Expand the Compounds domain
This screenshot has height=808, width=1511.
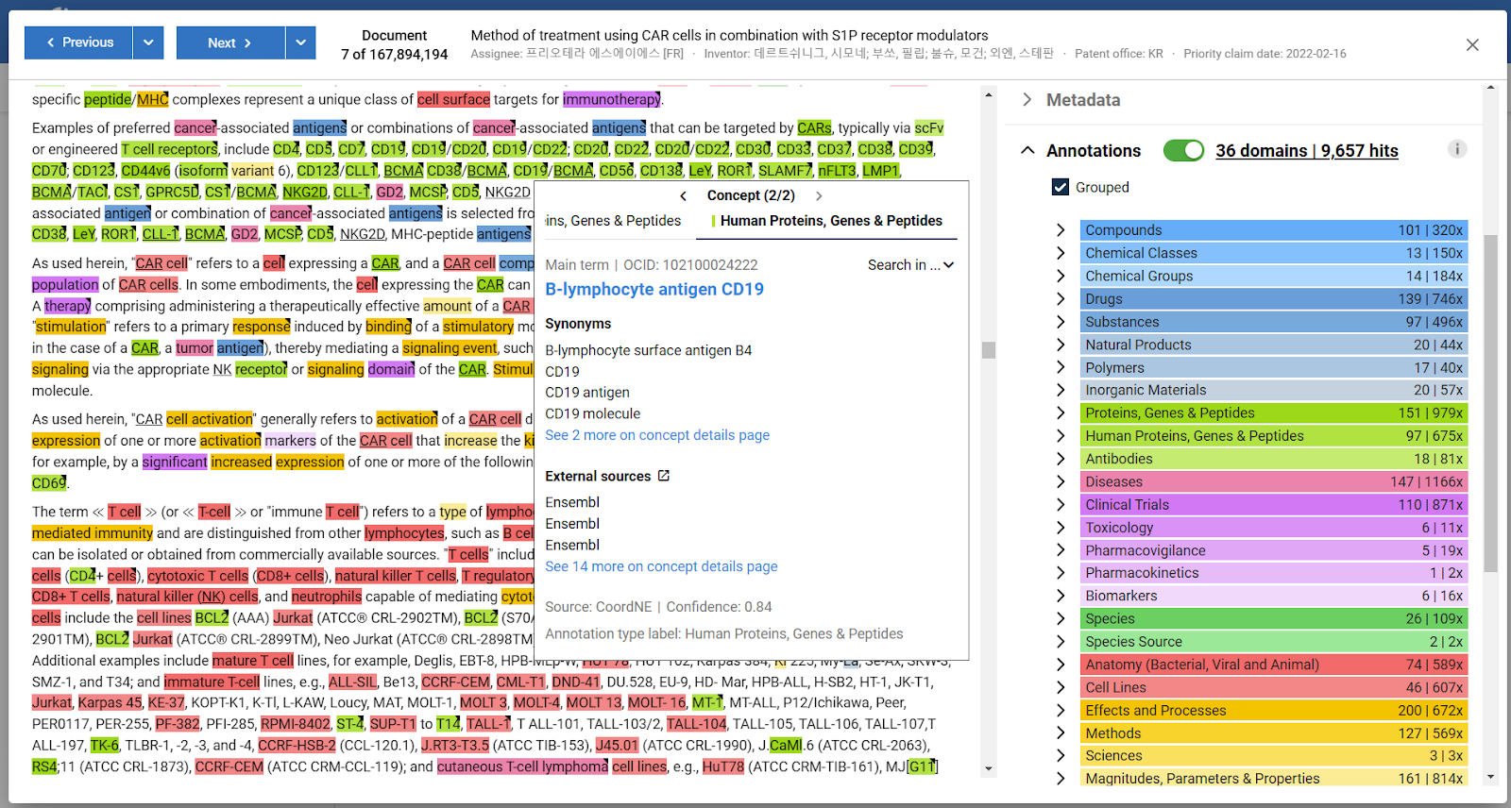(1061, 230)
